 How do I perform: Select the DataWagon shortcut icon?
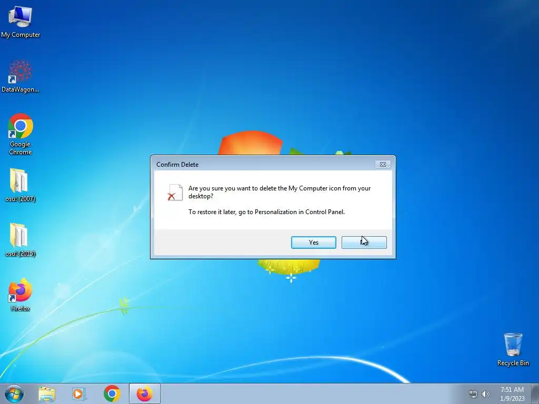(21, 76)
